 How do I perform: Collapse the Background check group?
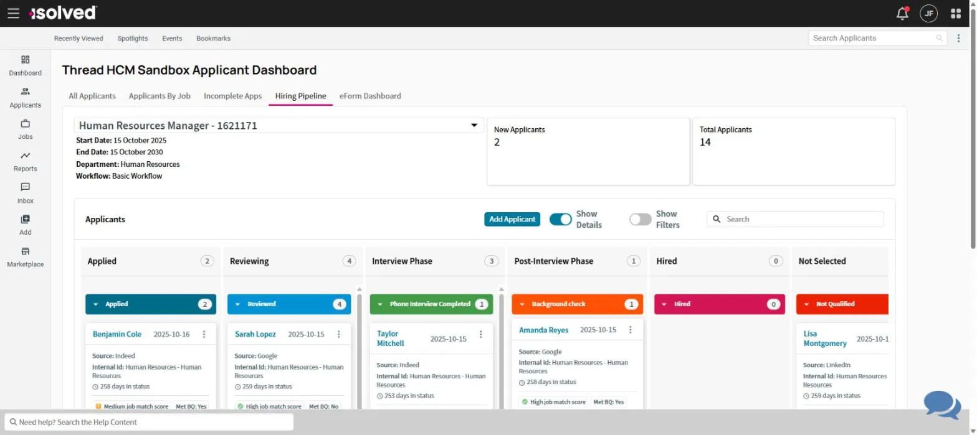point(522,304)
